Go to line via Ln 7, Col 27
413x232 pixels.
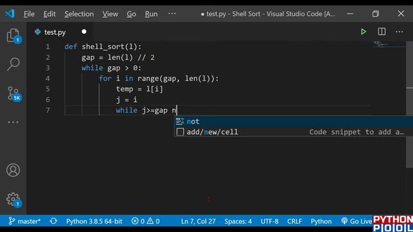click(198, 221)
